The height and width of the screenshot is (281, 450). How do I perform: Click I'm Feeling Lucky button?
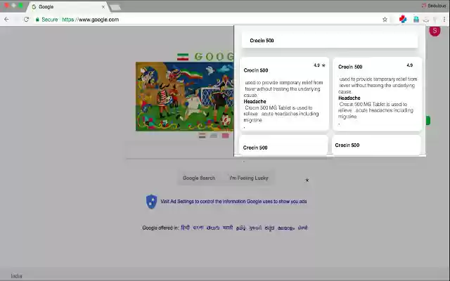[249, 178]
